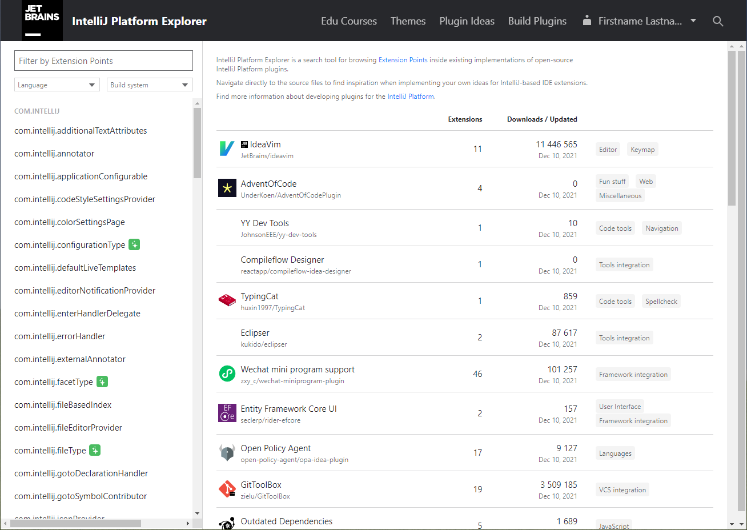Click the sidebar vertical scrollbar thumb
This screenshot has height=530, width=747.
(x=197, y=143)
